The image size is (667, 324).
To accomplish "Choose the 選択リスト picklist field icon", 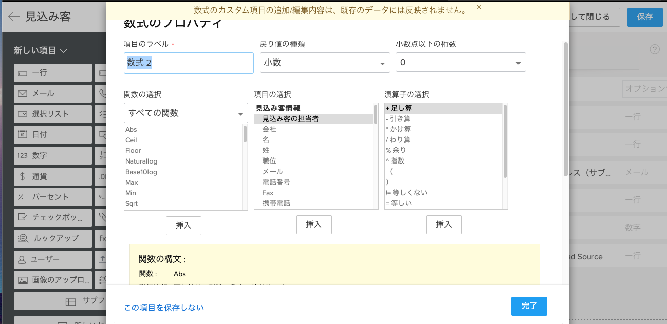I will [23, 114].
